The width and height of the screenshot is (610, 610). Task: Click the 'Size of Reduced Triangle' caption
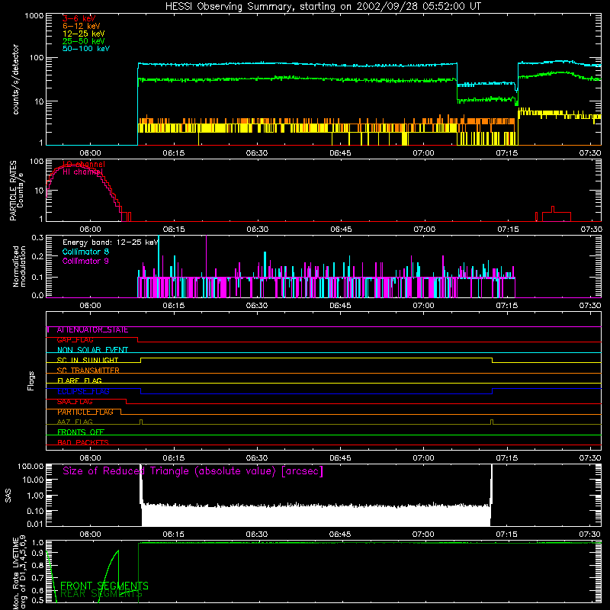(193, 471)
